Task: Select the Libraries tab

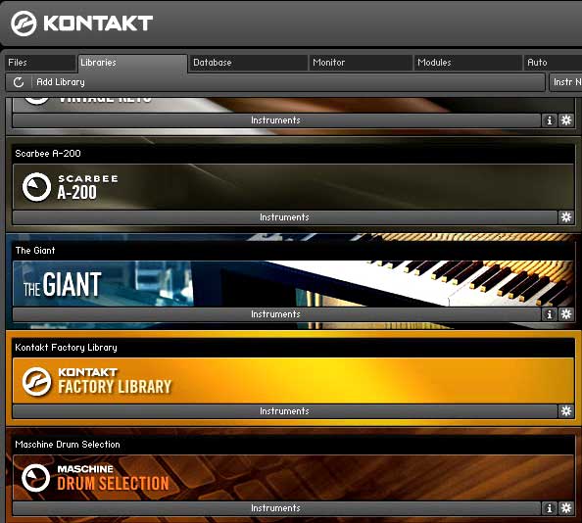Action: (132, 63)
